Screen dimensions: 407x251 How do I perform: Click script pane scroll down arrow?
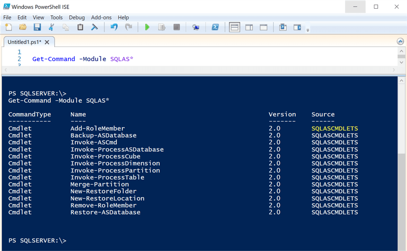click(401, 63)
